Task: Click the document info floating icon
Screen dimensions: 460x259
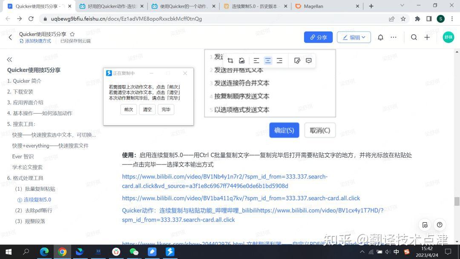Action: [425, 224]
